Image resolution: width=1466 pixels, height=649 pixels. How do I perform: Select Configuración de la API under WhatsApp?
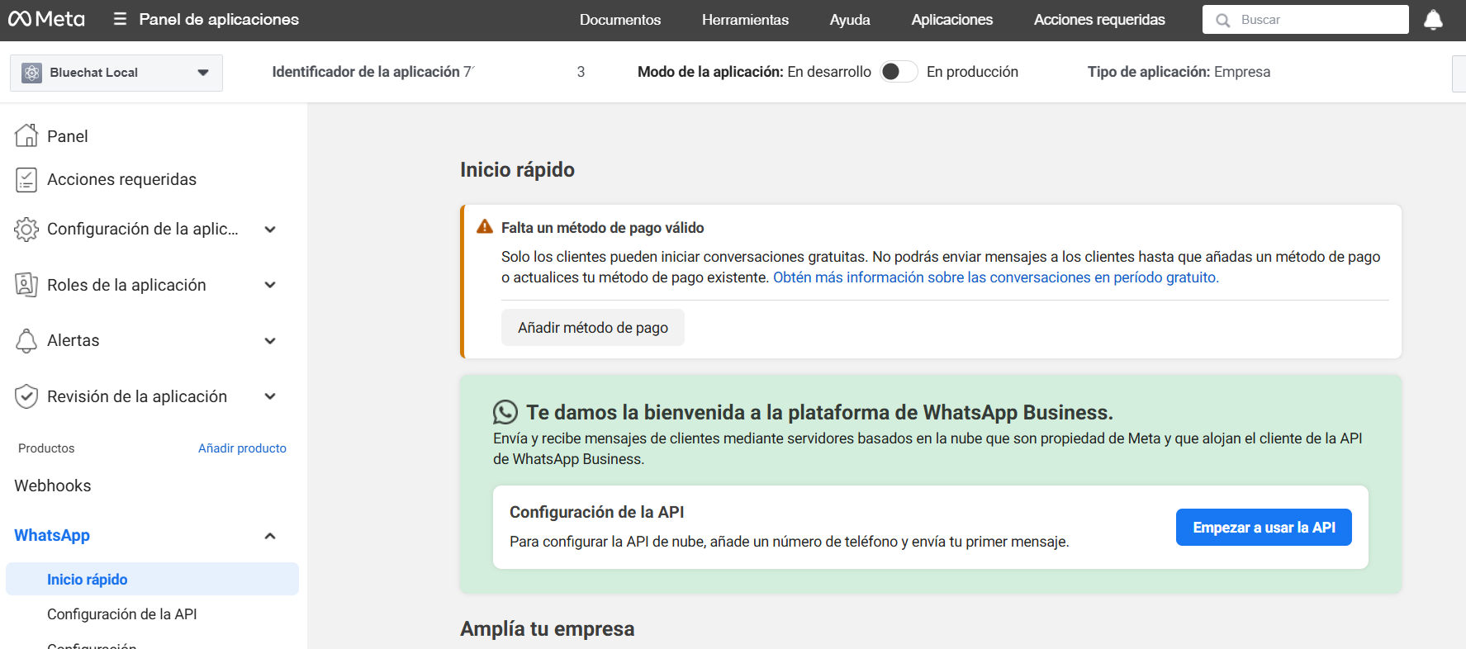pyautogui.click(x=122, y=614)
